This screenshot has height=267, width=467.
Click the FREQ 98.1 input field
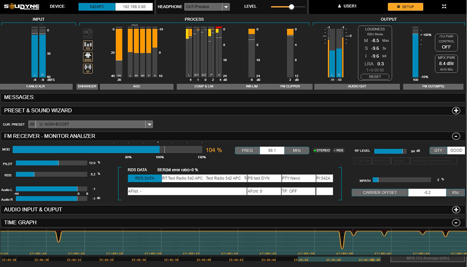272,150
